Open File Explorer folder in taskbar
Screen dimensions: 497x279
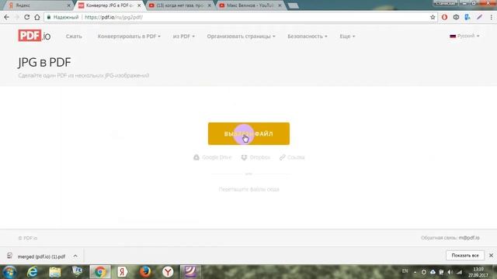point(55,272)
